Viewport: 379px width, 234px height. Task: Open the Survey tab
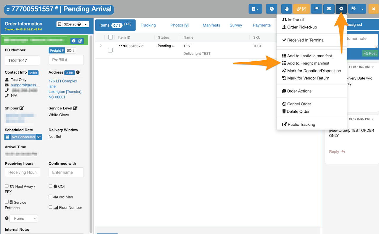[236, 25]
